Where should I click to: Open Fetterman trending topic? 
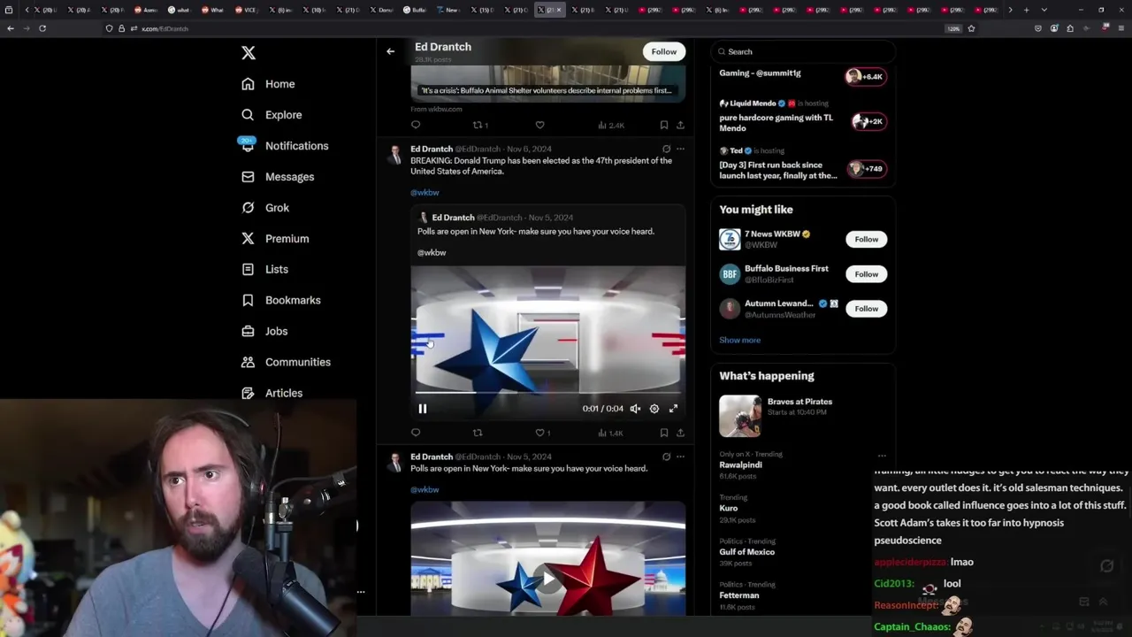click(x=803, y=596)
